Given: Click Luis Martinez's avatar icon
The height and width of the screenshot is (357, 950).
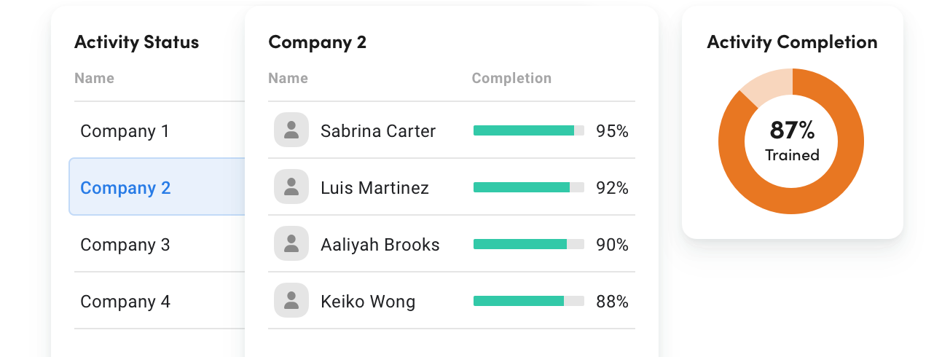Looking at the screenshot, I should coord(291,187).
